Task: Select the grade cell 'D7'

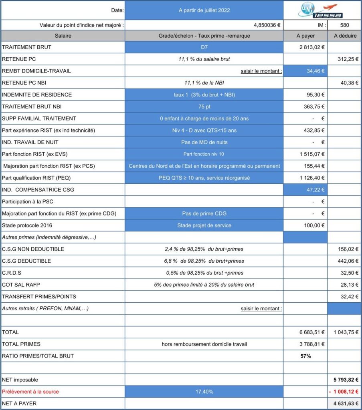Action: (204, 47)
